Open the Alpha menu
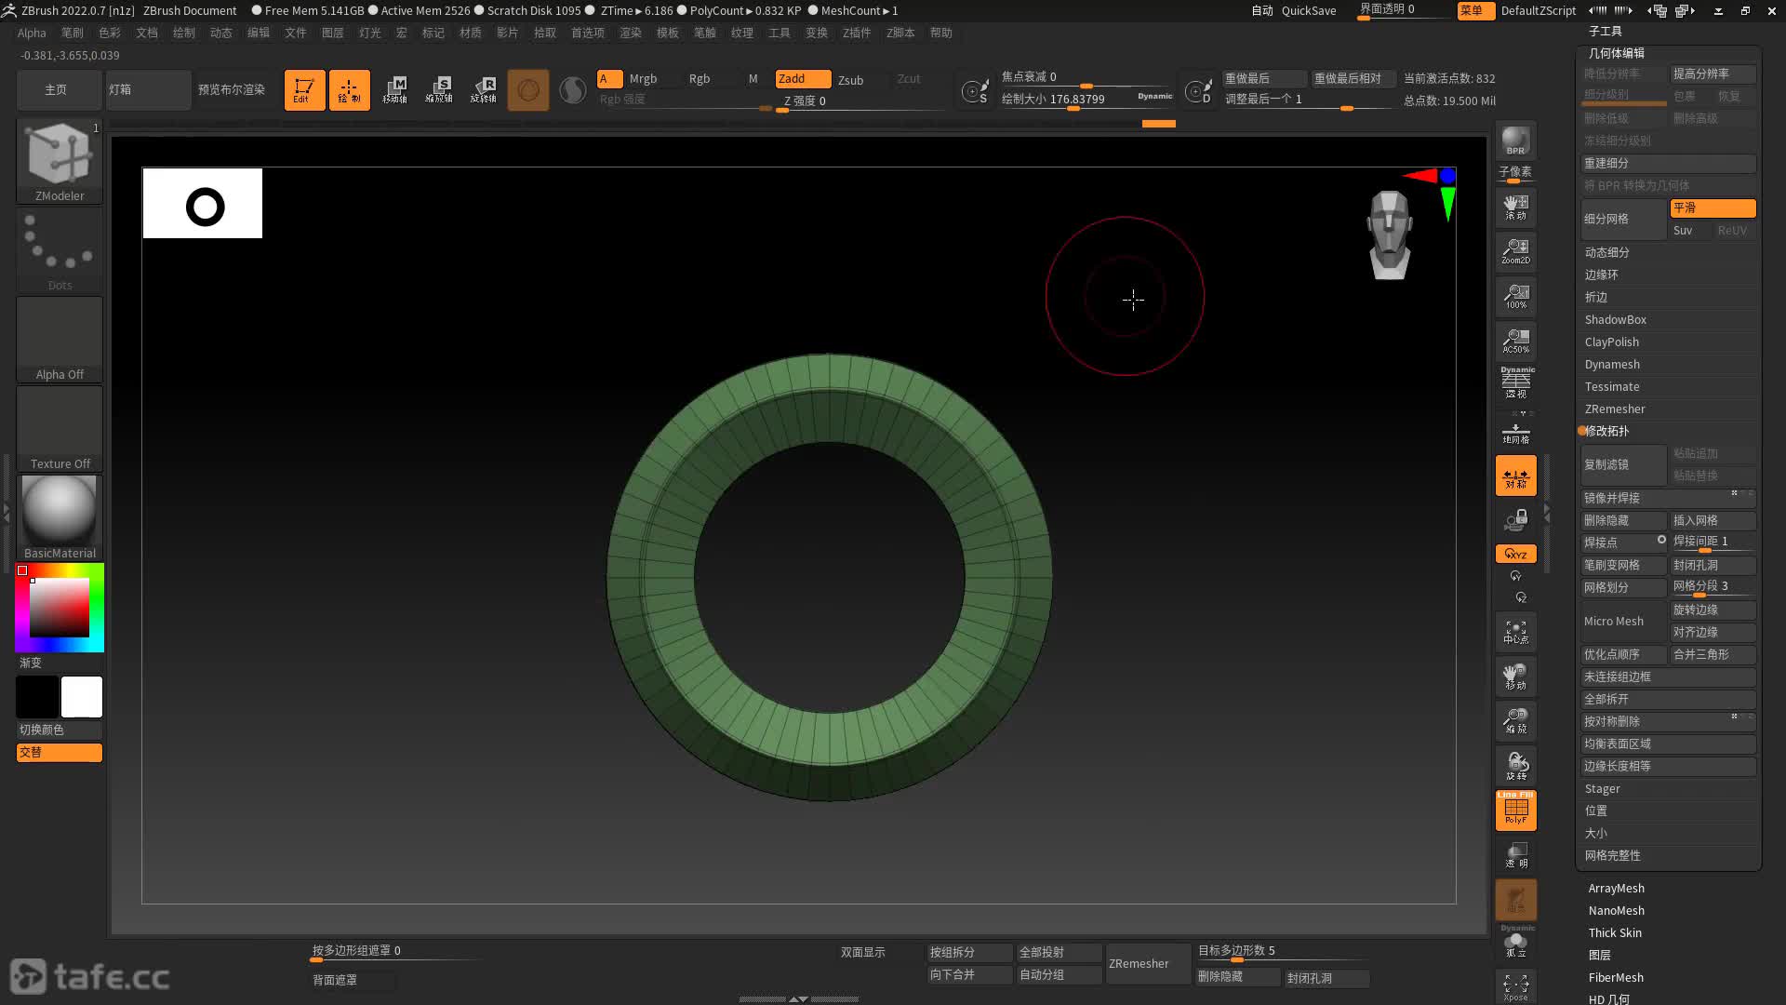The height and width of the screenshot is (1005, 1786). pyautogui.click(x=32, y=33)
